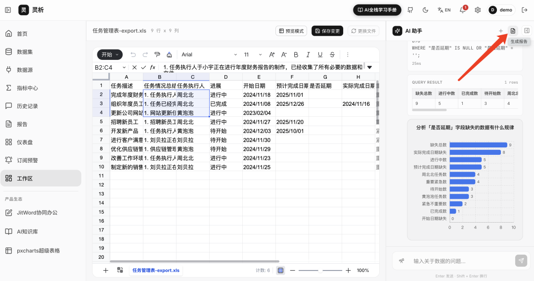This screenshot has width=534, height=281.
Task: Open 仪表盘 in sidebar
Action: pos(41,142)
